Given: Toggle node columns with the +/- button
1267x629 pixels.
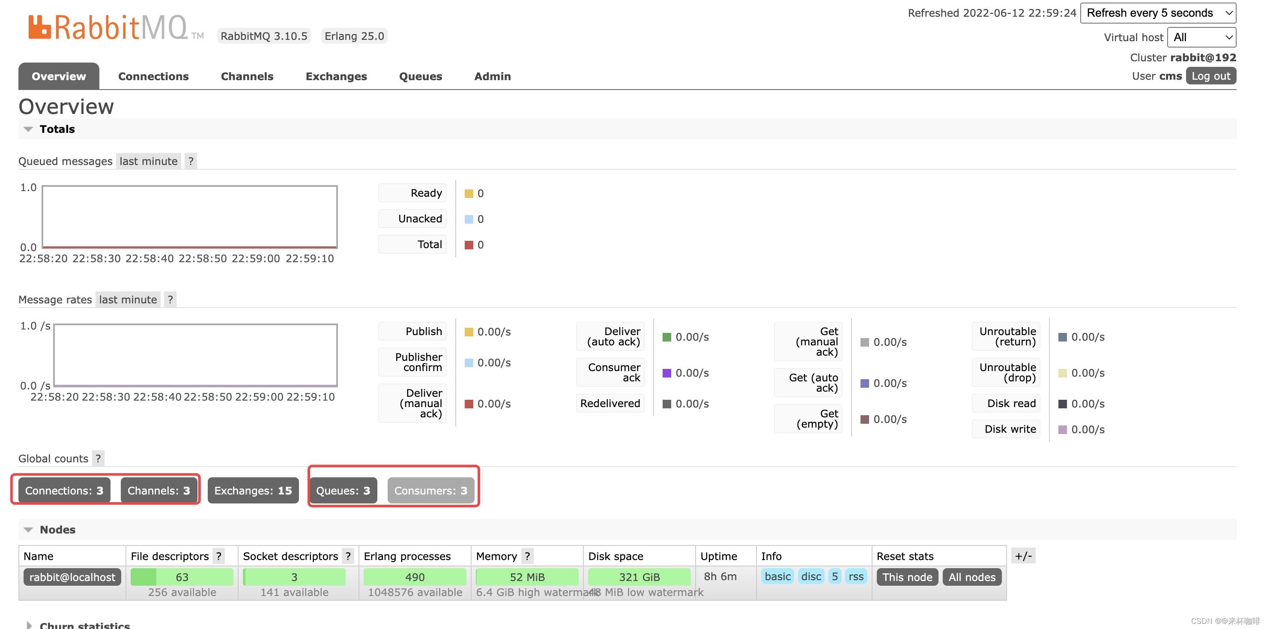Looking at the screenshot, I should [1023, 556].
